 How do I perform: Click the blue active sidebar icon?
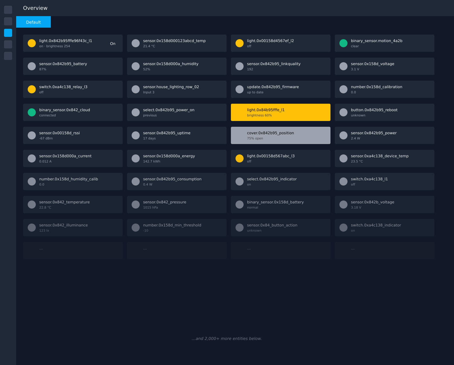coord(8,33)
